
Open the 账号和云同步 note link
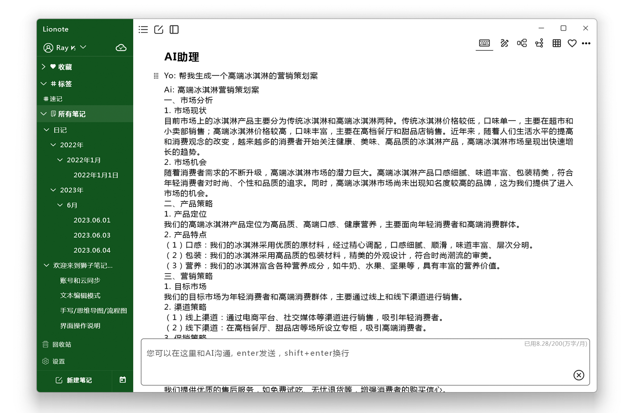(80, 281)
